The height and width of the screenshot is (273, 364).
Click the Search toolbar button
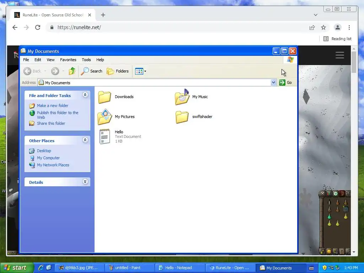pos(92,71)
